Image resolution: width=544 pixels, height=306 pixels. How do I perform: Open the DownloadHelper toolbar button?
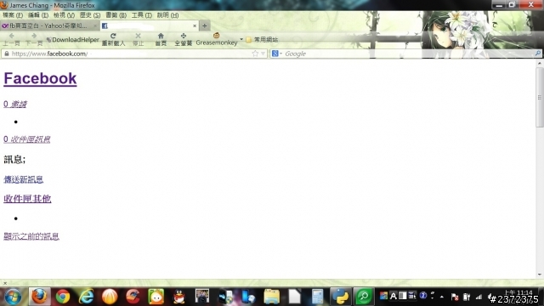tap(73, 40)
